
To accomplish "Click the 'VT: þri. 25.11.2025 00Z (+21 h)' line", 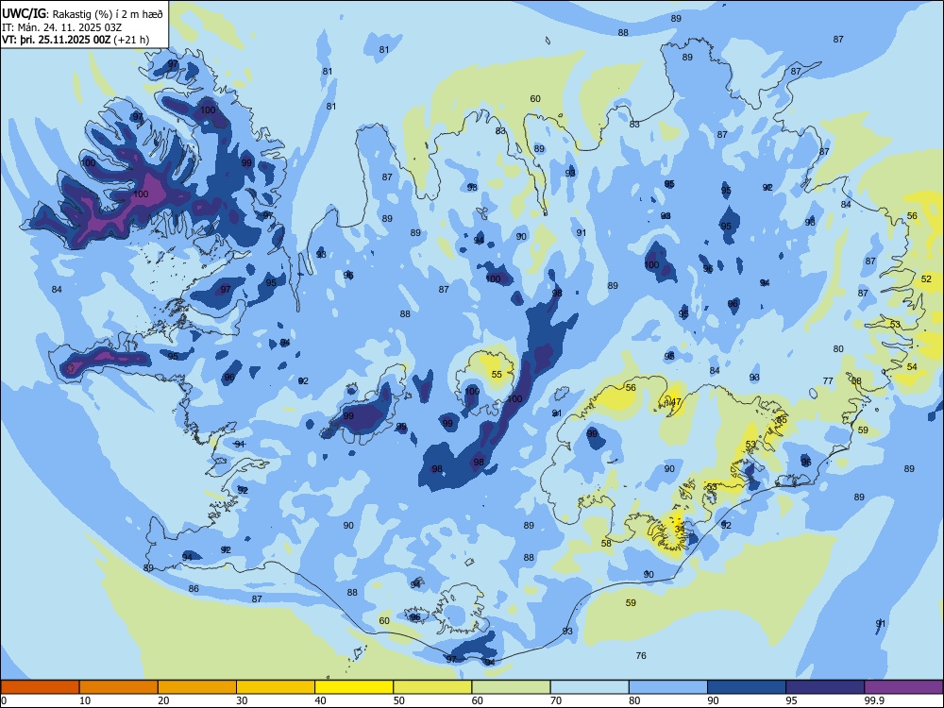I will [76, 40].
